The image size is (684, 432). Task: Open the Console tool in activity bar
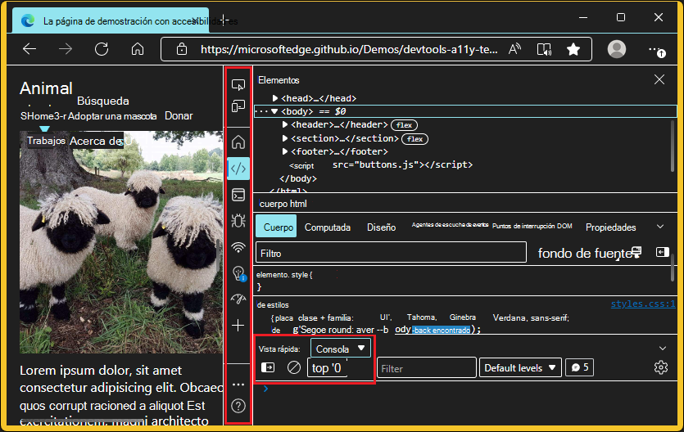(238, 195)
